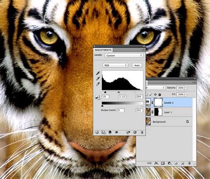Select Layer 1 image thumbnail
This screenshot has height=179, width=210.
tap(148, 112)
